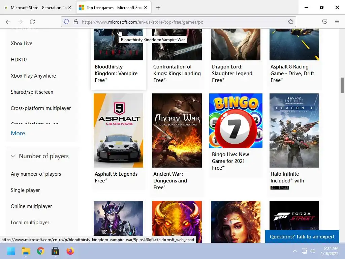Open Asphalt 8 Racing Game link
This screenshot has width=345, height=259.
(292, 70)
